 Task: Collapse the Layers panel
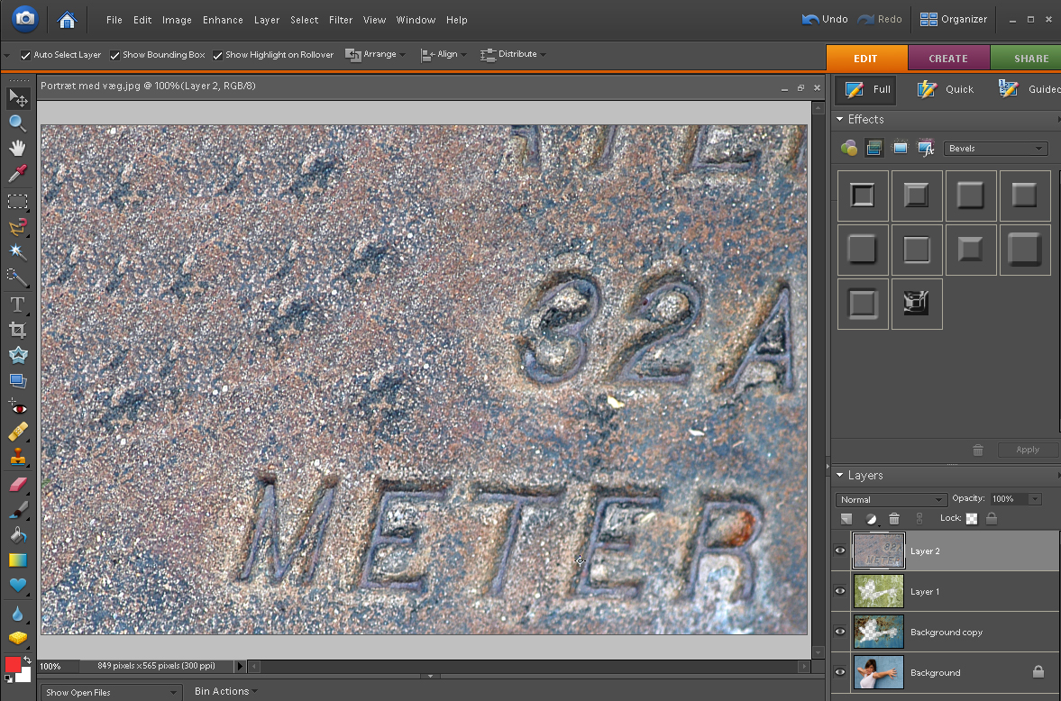tap(840, 476)
